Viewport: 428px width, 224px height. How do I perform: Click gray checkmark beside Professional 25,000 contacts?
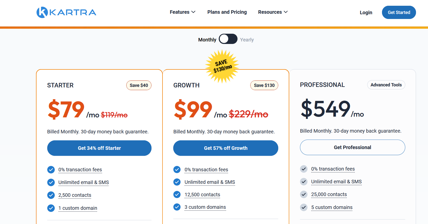[x=304, y=194]
